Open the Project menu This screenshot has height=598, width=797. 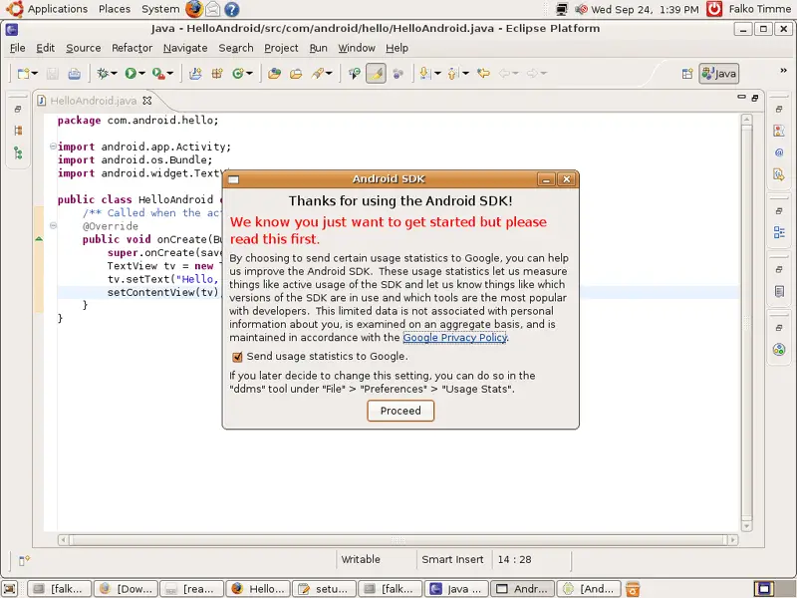point(281,48)
